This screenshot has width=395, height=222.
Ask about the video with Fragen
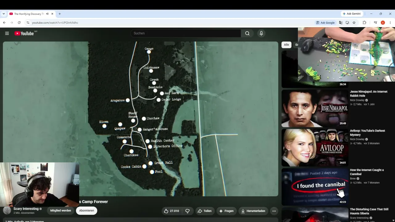click(226, 211)
